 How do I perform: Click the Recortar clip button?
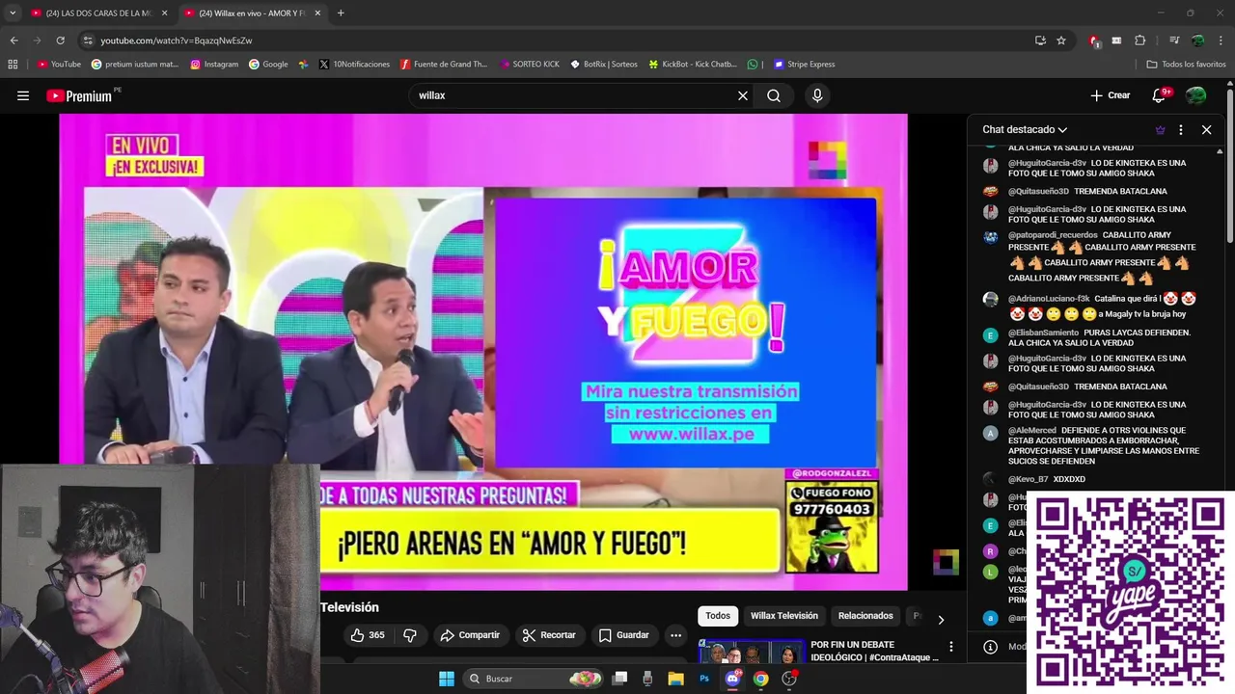coord(548,635)
